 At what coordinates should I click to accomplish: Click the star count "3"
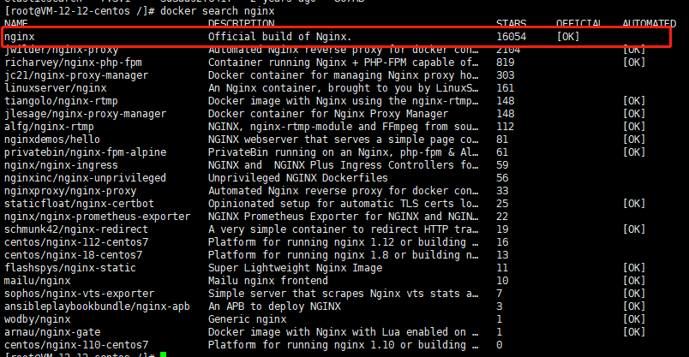click(499, 306)
